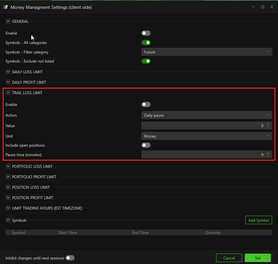The height and width of the screenshot is (264, 278).
Task: Click the Add Symbol button
Action: point(258,220)
